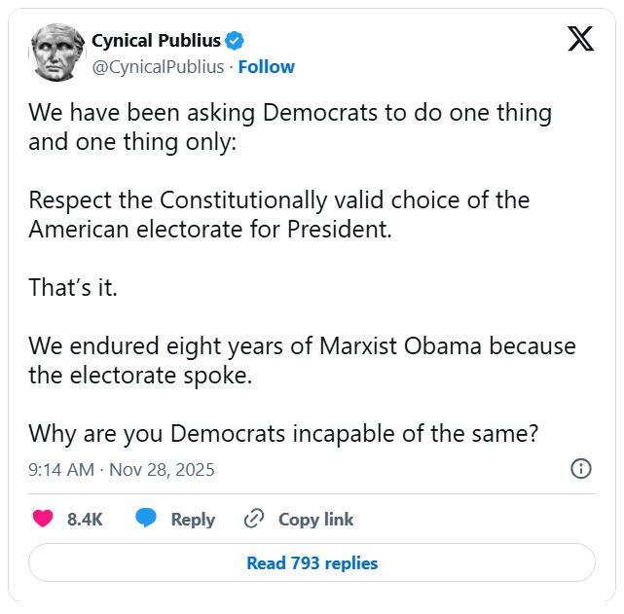The height and width of the screenshot is (614, 624).
Task: Click the 'That's it.' line
Action: point(73,288)
